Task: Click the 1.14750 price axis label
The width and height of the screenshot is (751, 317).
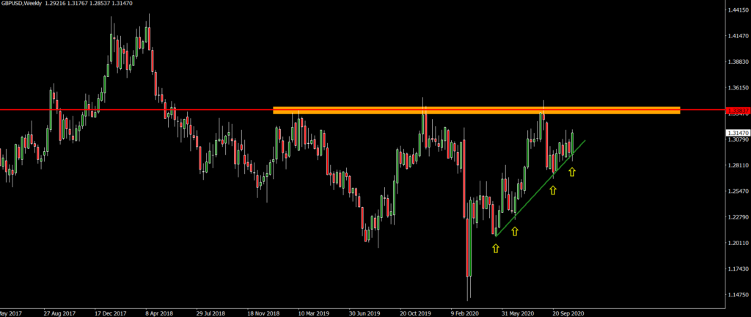Action: click(x=737, y=295)
